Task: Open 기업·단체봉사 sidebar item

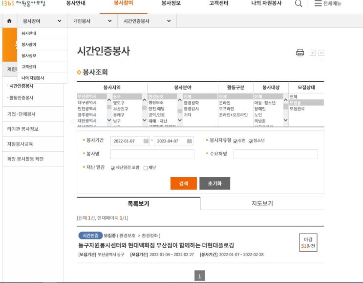Action: pos(33,114)
